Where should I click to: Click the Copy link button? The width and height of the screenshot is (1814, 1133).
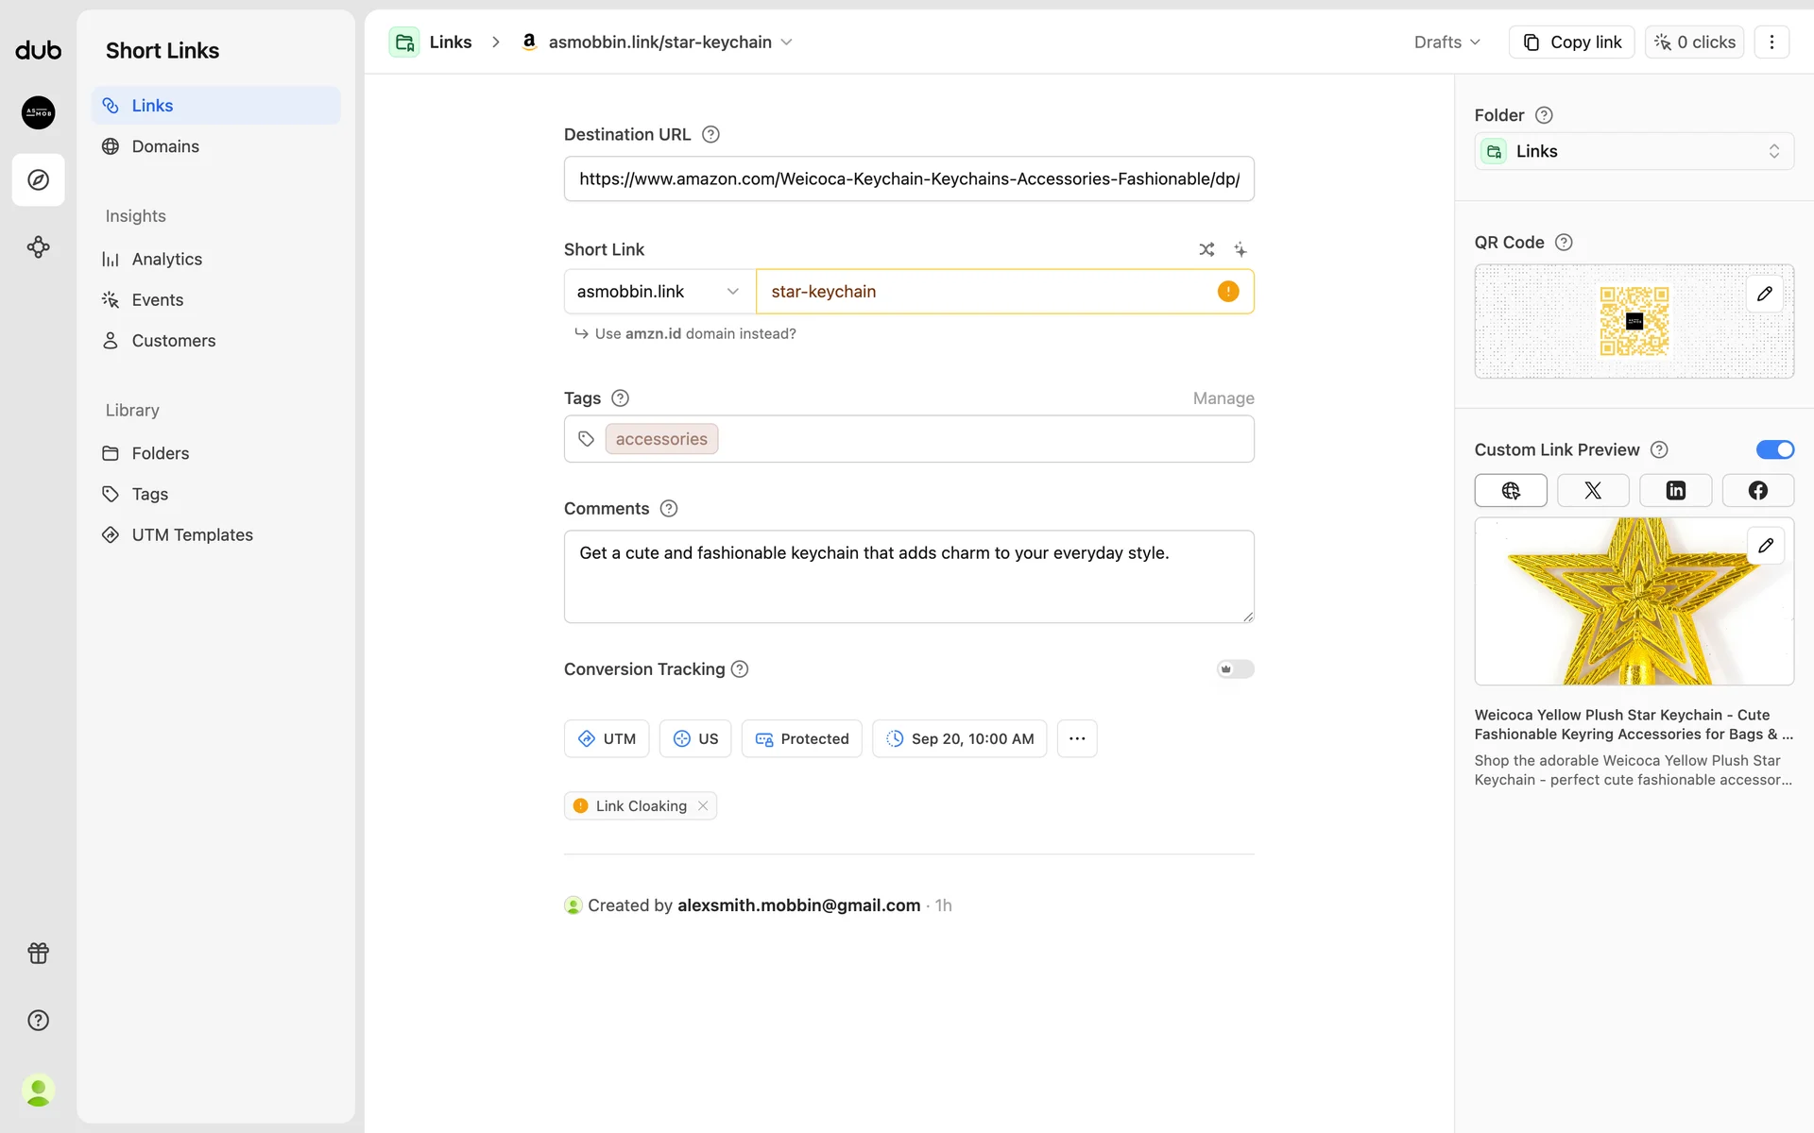[1572, 42]
